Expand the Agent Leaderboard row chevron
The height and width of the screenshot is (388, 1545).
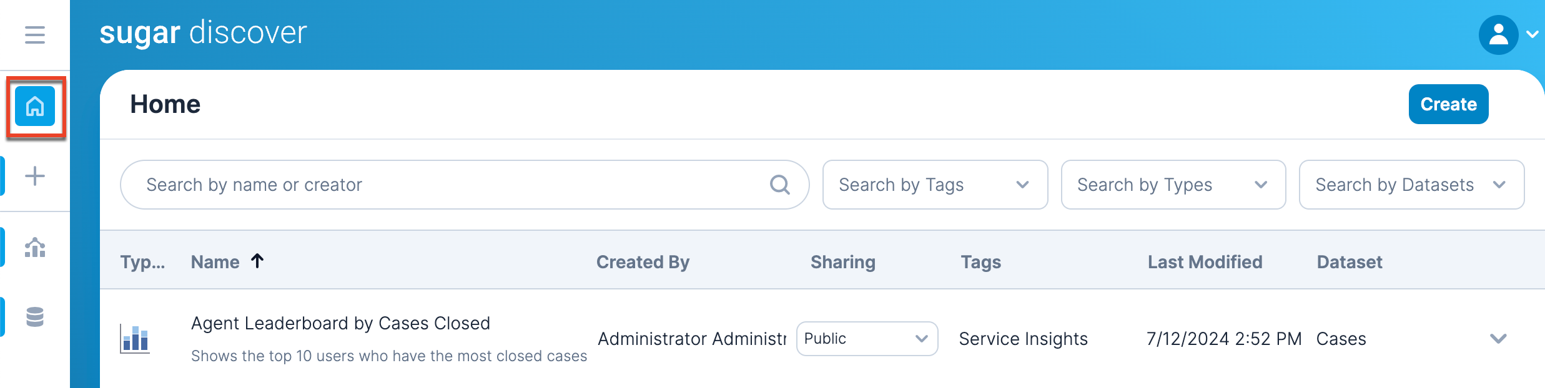(1498, 339)
